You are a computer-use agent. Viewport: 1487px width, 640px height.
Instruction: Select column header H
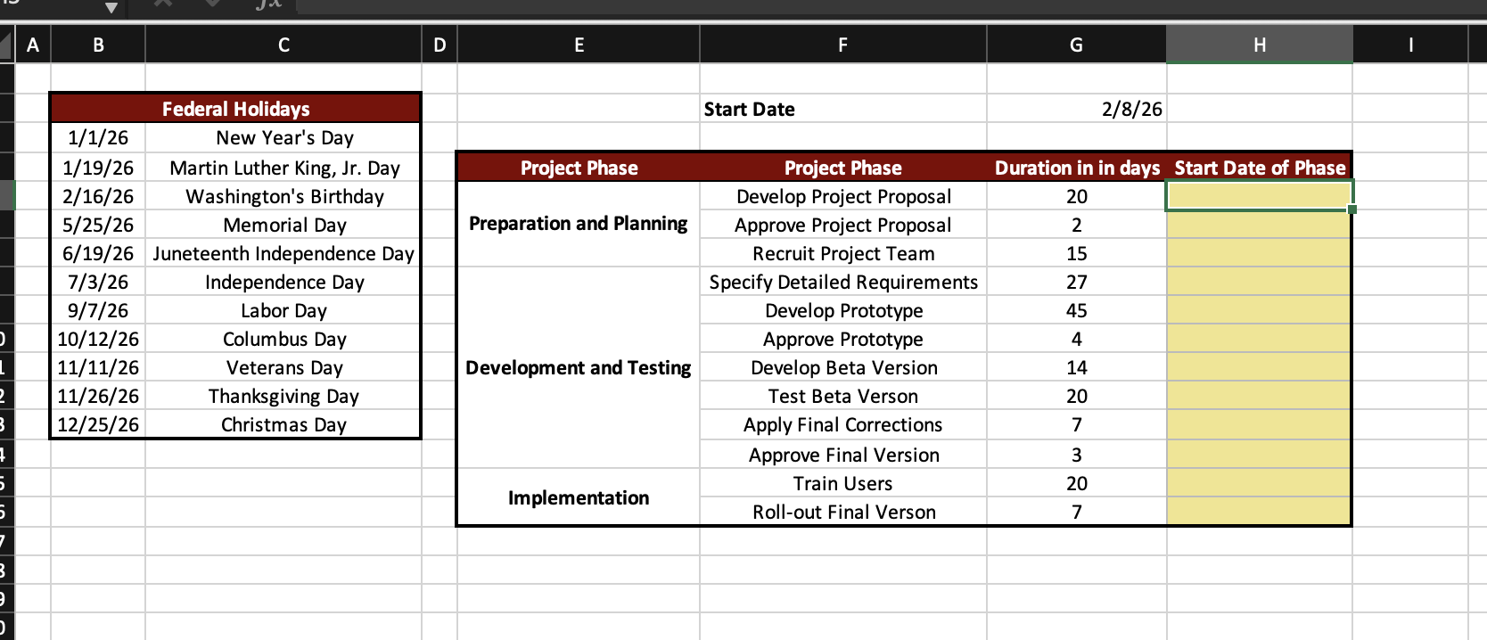pos(1258,44)
